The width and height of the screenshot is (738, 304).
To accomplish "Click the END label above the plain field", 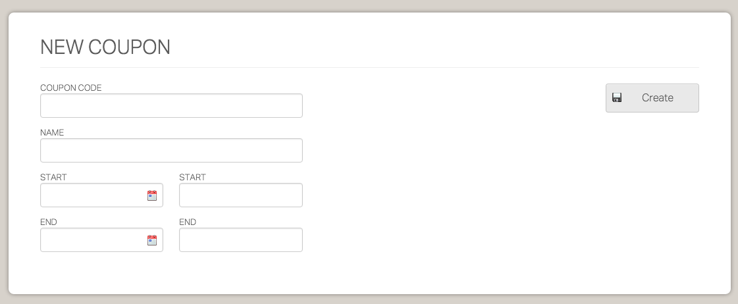I will pos(188,222).
